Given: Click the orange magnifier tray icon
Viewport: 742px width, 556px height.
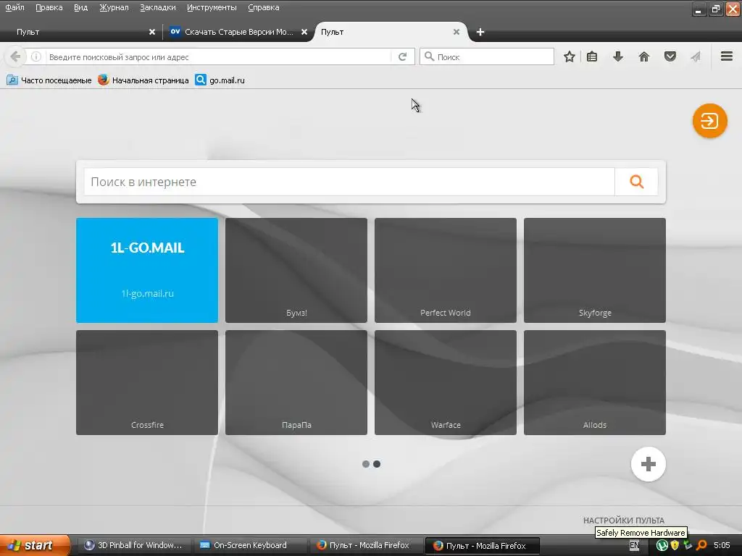Looking at the screenshot, I should [x=701, y=545].
